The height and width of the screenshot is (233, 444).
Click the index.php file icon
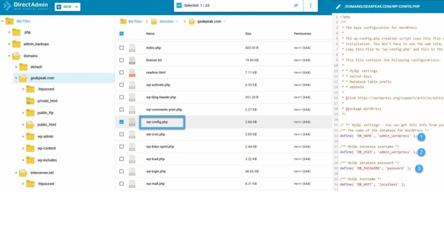pyautogui.click(x=132, y=48)
